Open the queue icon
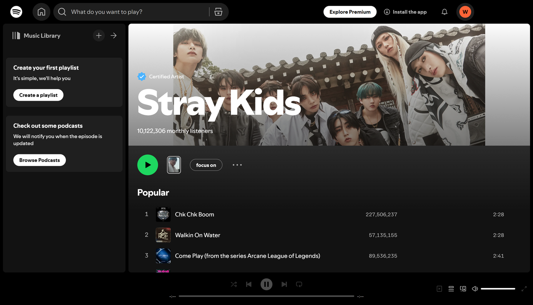This screenshot has height=305, width=533. point(451,288)
